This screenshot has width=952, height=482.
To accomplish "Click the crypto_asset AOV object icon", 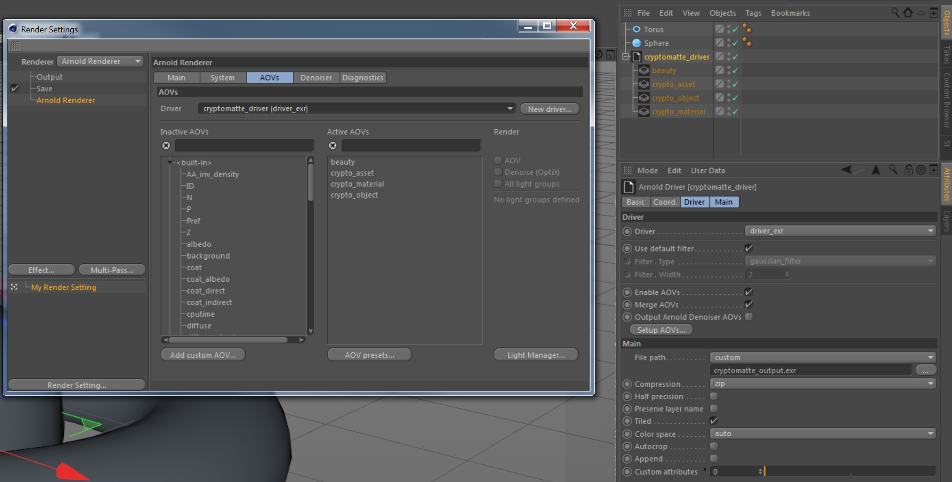I will 644,84.
